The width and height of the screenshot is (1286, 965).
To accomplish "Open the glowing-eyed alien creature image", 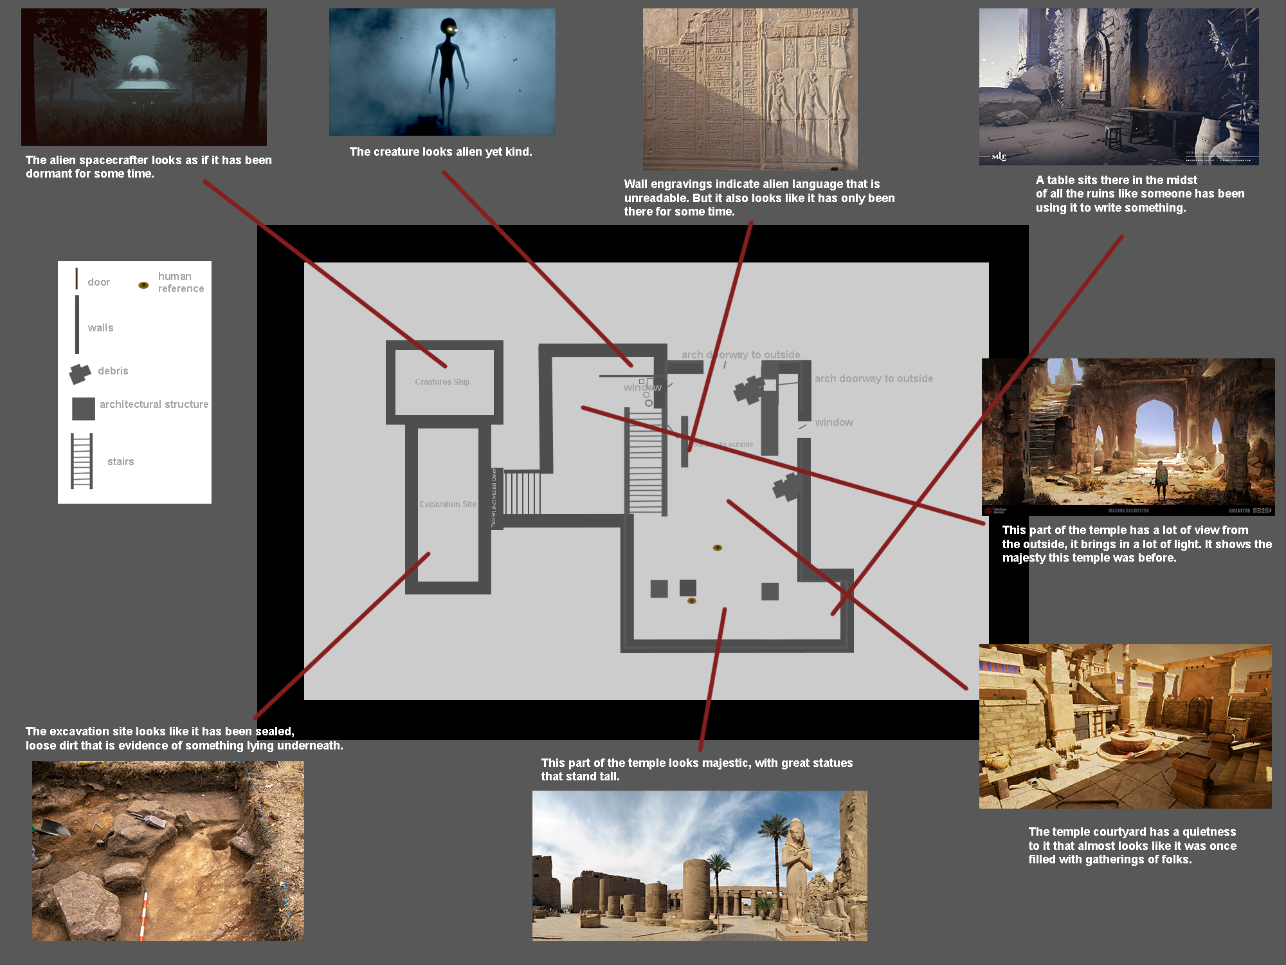I will click(x=442, y=72).
